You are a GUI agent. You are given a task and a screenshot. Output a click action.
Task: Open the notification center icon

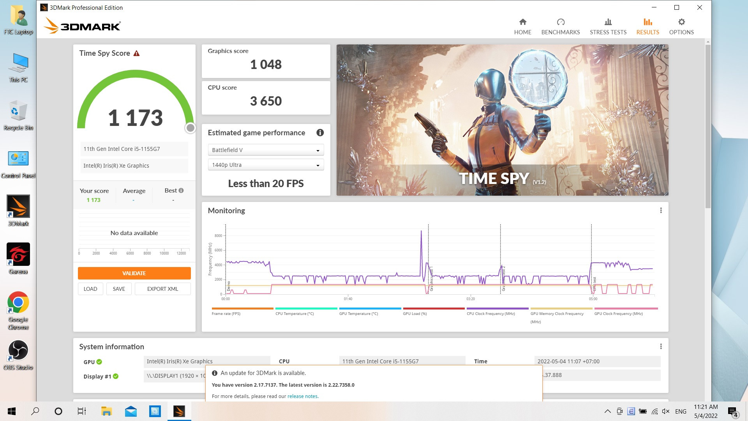pyautogui.click(x=733, y=412)
